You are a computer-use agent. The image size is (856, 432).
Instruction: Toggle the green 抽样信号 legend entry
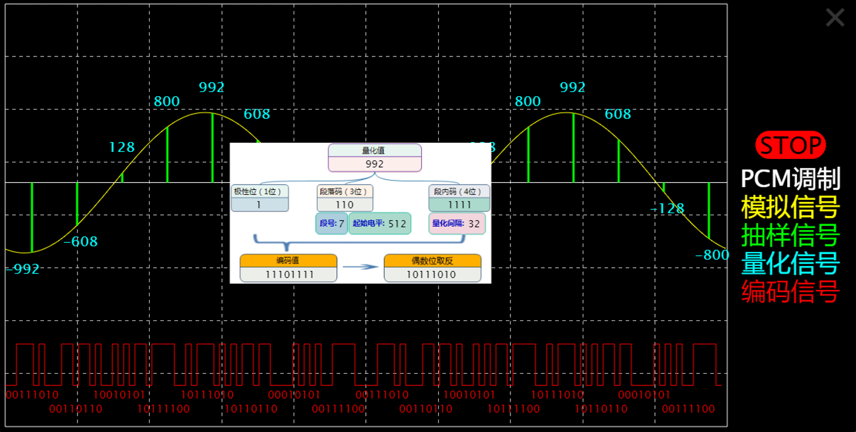click(x=790, y=235)
